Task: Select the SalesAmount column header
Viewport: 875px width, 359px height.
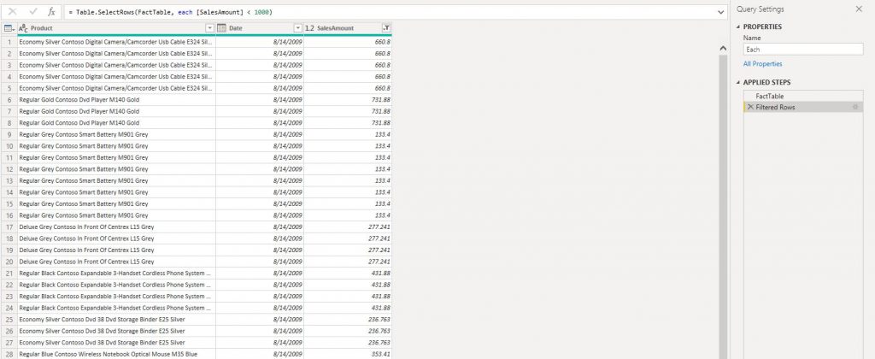Action: point(348,28)
